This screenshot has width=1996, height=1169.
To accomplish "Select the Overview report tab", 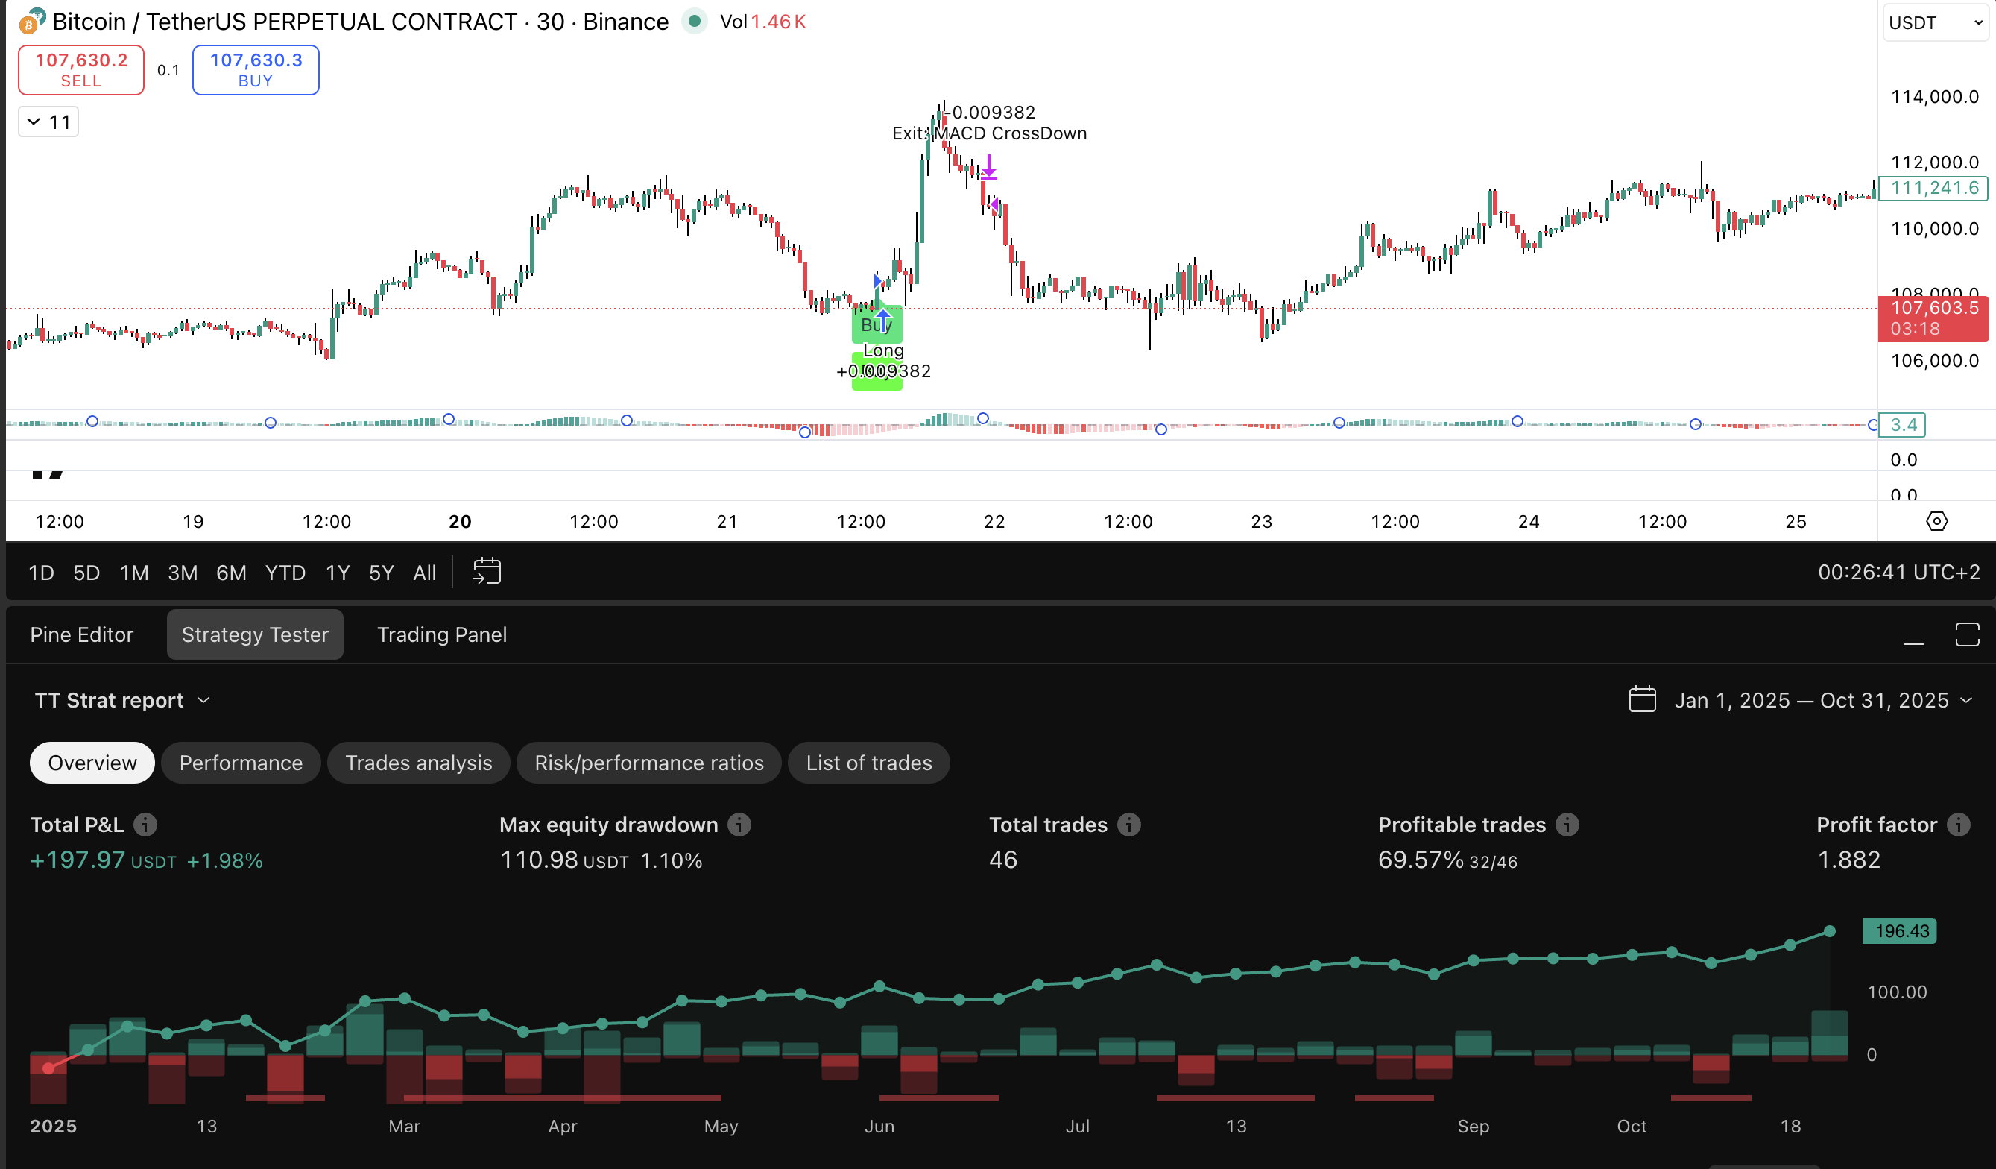I will [92, 763].
